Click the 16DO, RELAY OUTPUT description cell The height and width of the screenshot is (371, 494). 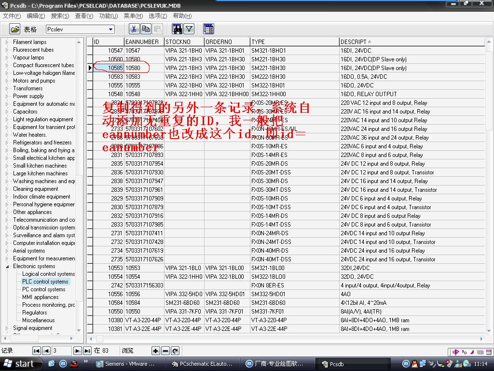coord(412,94)
